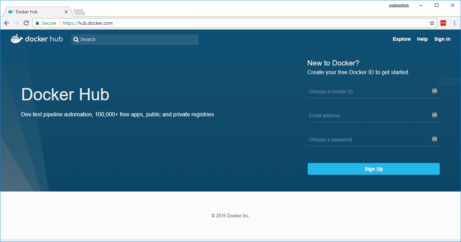Click the Email address field
461x242 pixels.
pyautogui.click(x=374, y=116)
